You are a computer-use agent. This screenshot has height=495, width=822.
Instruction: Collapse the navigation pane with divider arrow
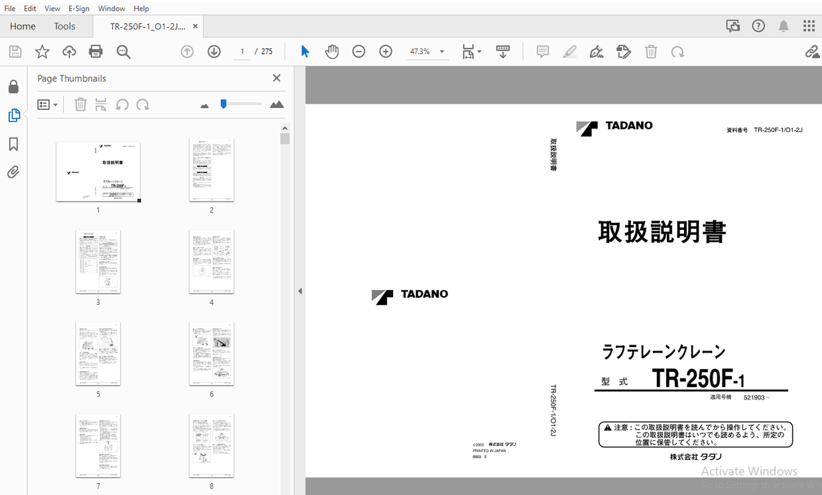click(x=300, y=291)
